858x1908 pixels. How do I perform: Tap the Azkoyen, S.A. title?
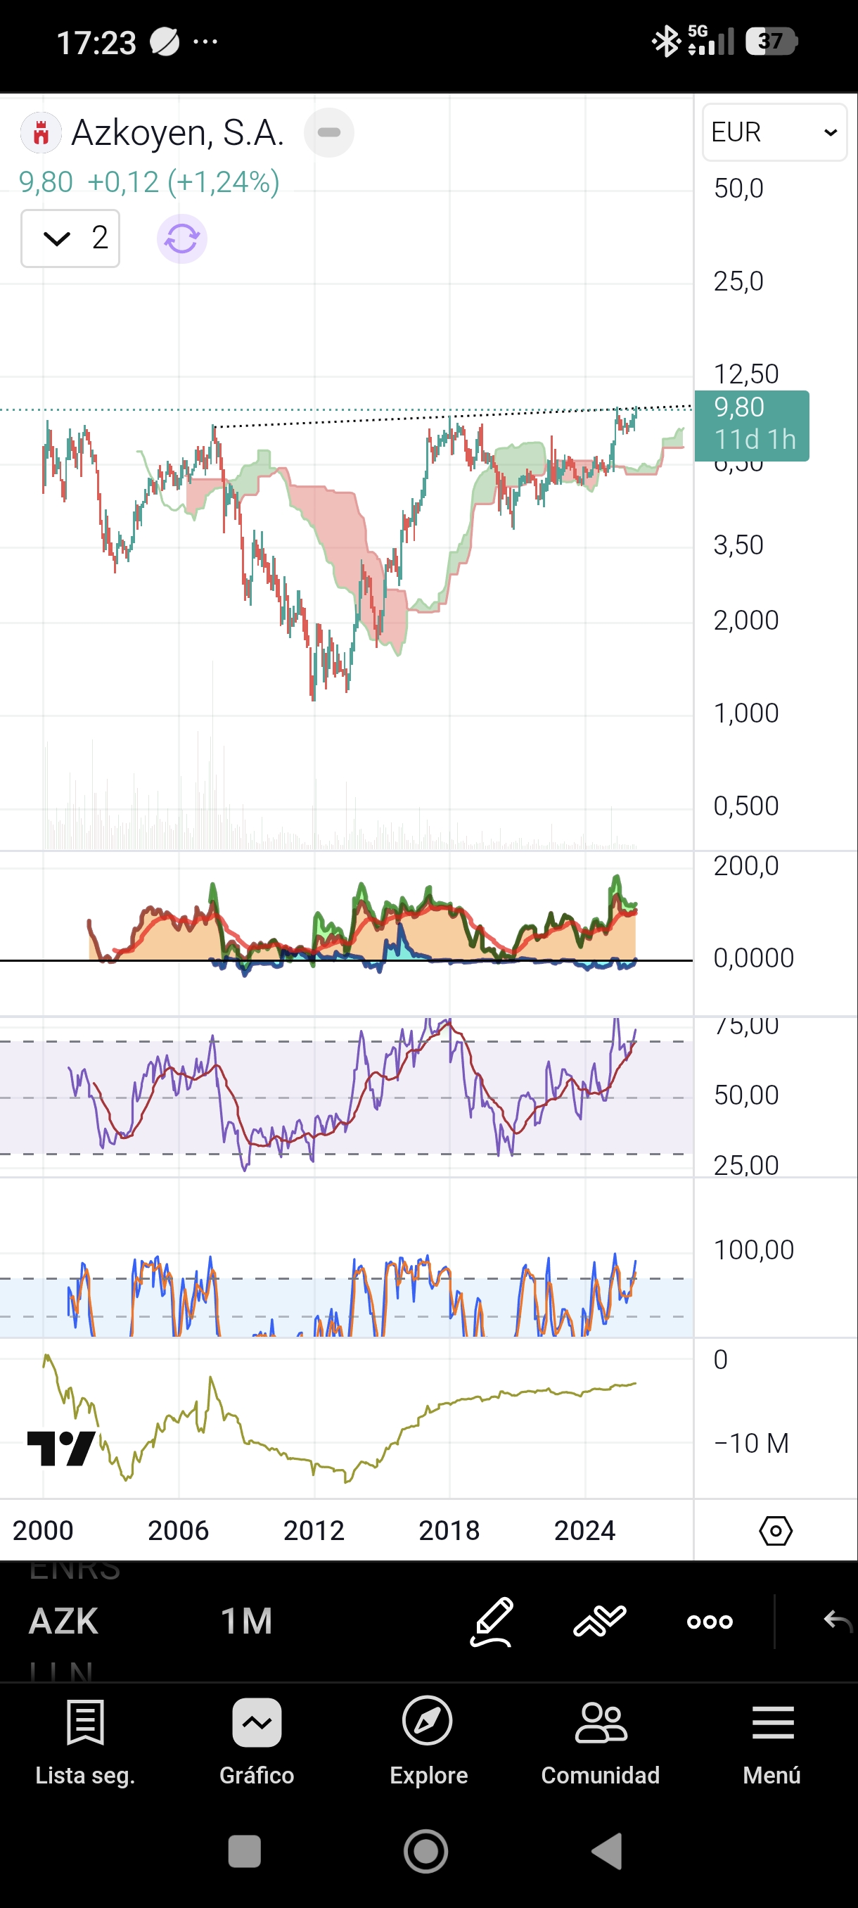[x=178, y=134]
